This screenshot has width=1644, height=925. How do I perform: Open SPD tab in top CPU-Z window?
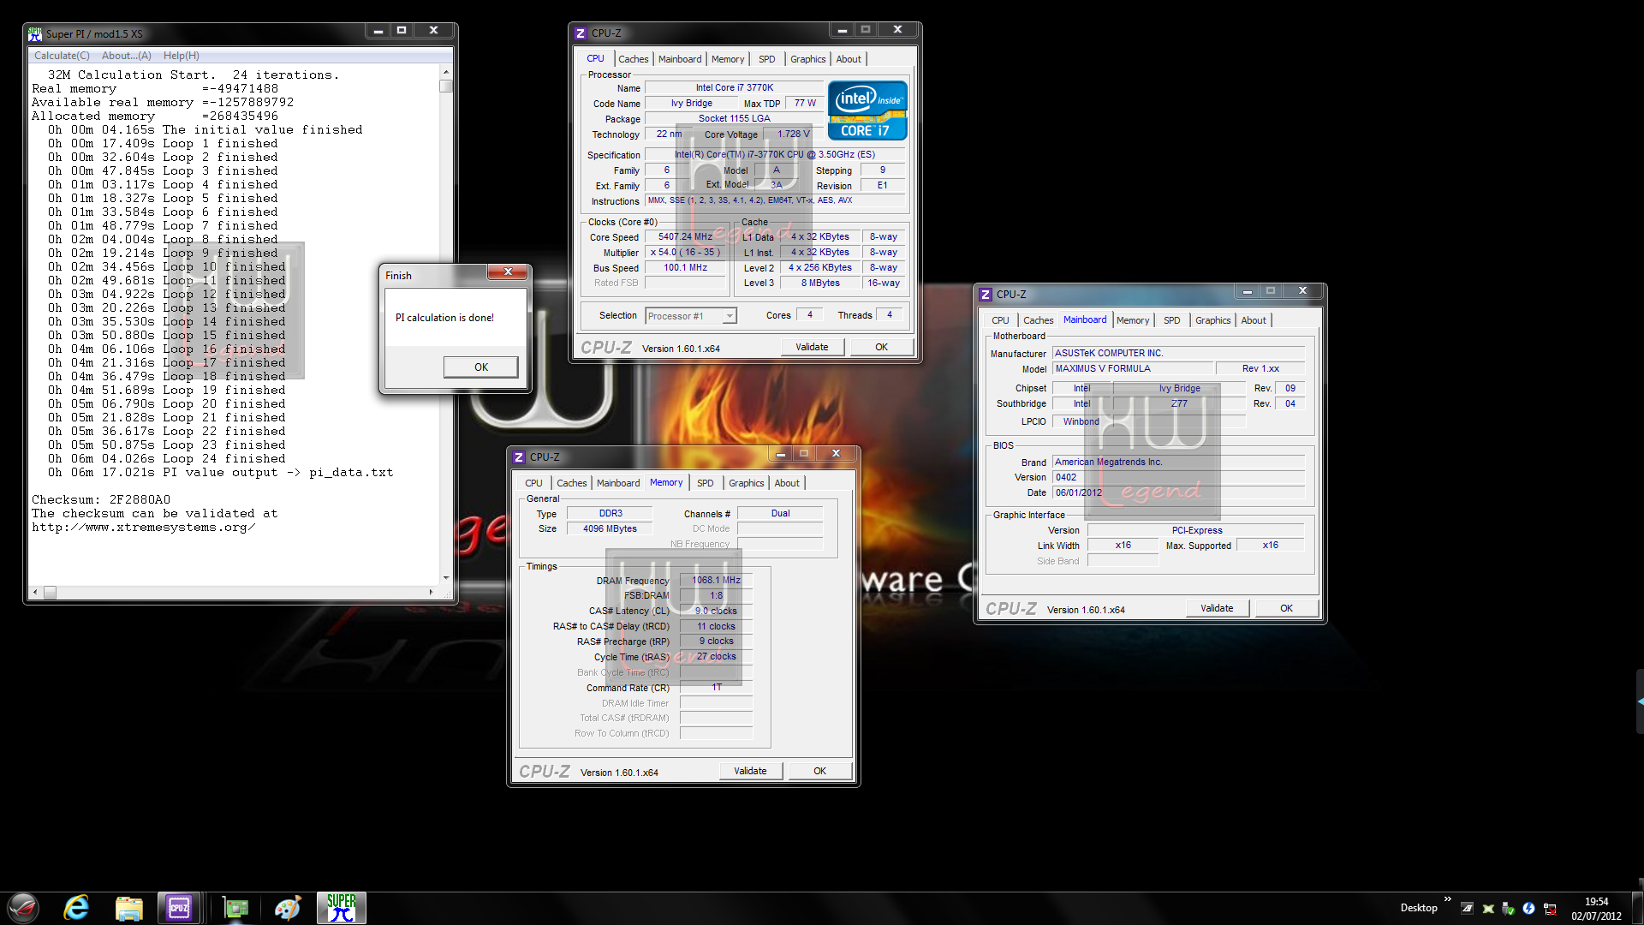coord(767,59)
